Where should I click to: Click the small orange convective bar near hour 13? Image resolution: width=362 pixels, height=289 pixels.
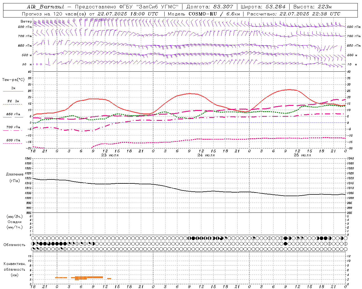coord(109,279)
